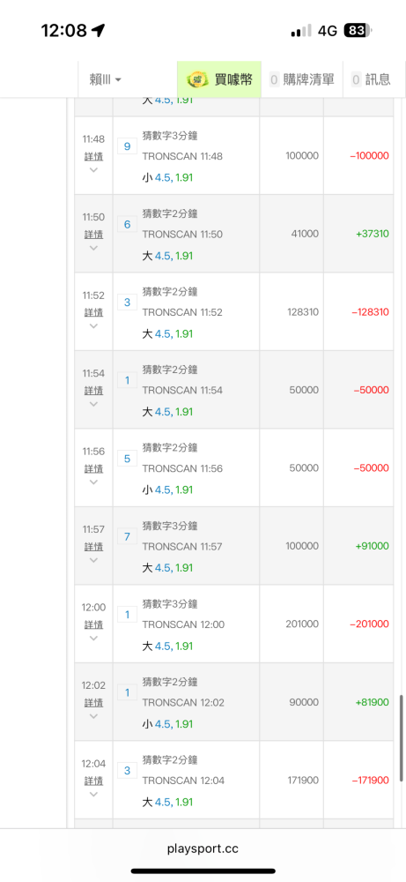Click result number box 5 at 11:56
Image resolution: width=406 pixels, height=882 pixels.
pos(127,459)
